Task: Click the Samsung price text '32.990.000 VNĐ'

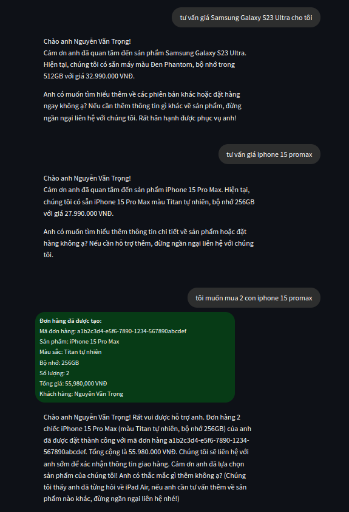Action: pos(110,76)
